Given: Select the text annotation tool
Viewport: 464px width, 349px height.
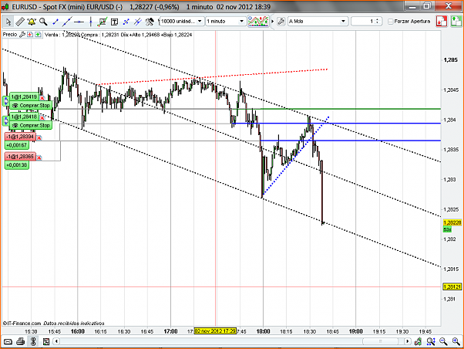Looking at the screenshot, I should (x=114, y=22).
